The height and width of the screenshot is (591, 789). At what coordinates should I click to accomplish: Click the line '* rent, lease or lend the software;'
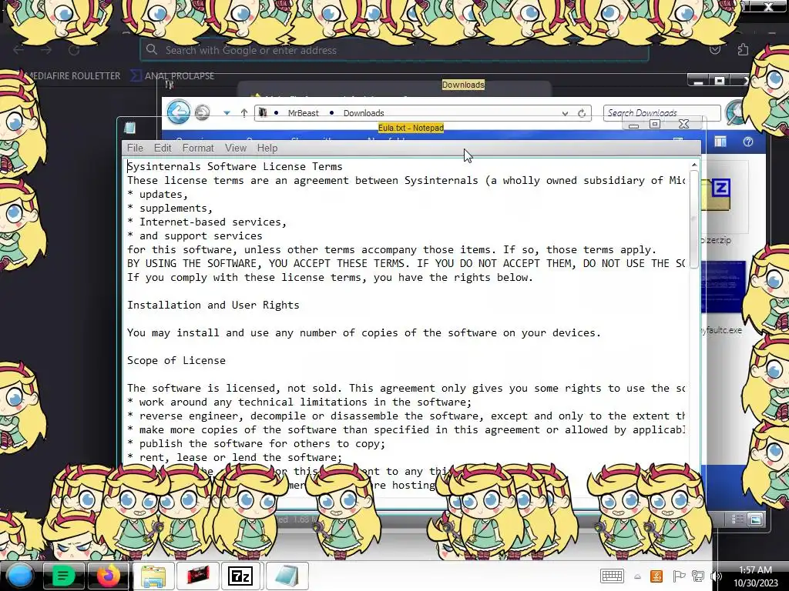pyautogui.click(x=234, y=457)
